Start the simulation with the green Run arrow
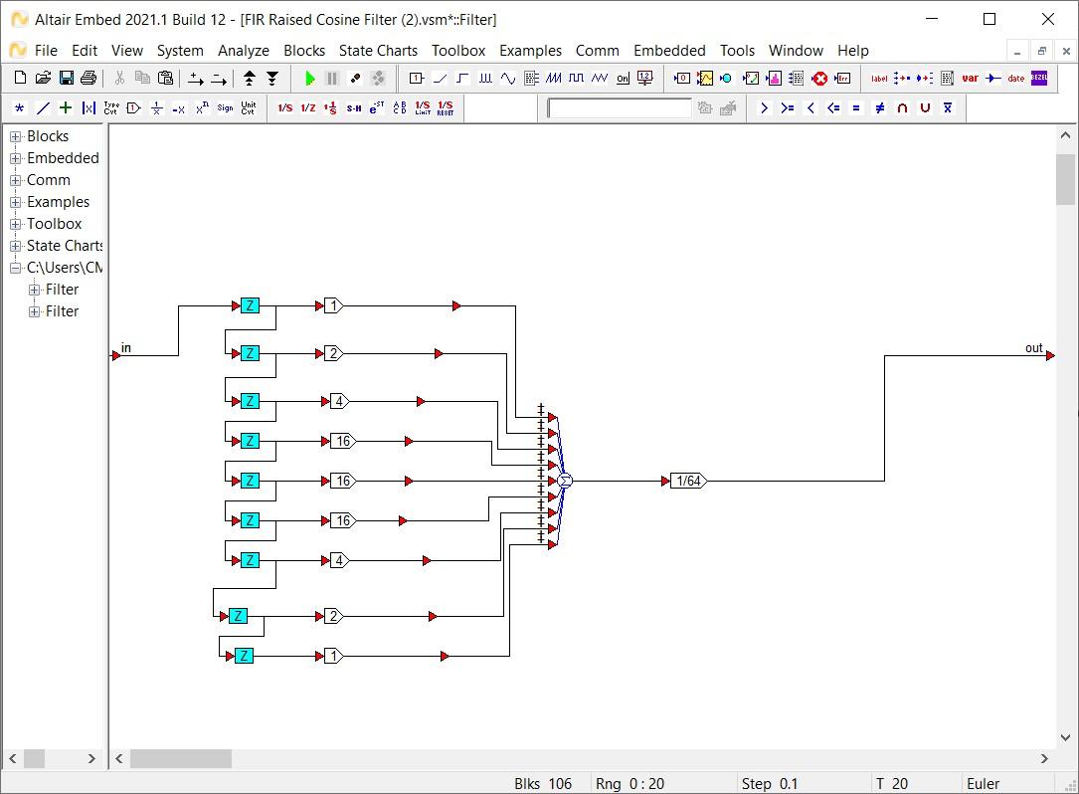 (310, 79)
